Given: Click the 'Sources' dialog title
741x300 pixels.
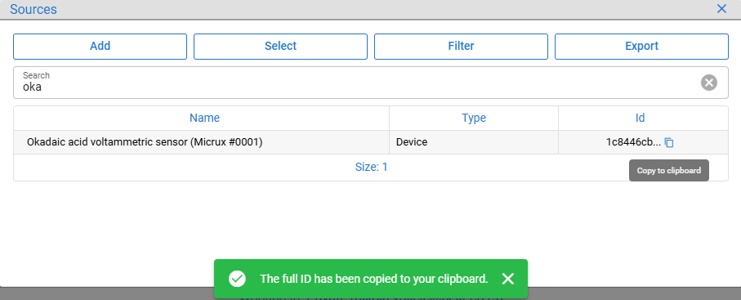Looking at the screenshot, I should click(33, 9).
